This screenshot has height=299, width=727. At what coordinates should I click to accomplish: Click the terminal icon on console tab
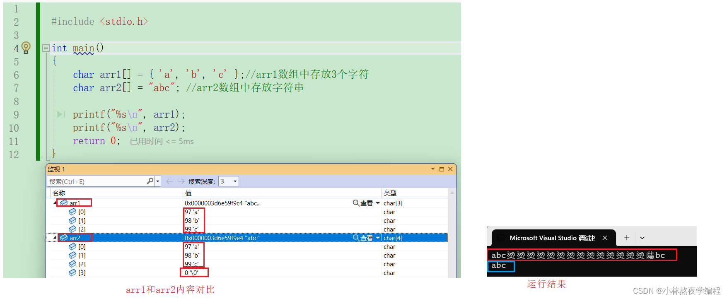[x=500, y=238]
